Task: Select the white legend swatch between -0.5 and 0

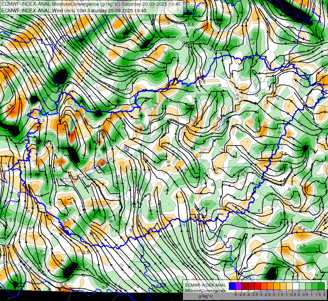Action: point(296,286)
